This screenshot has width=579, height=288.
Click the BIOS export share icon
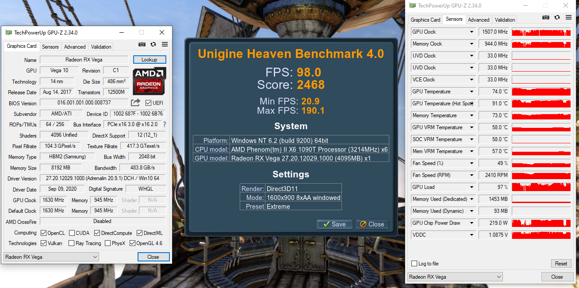click(135, 103)
